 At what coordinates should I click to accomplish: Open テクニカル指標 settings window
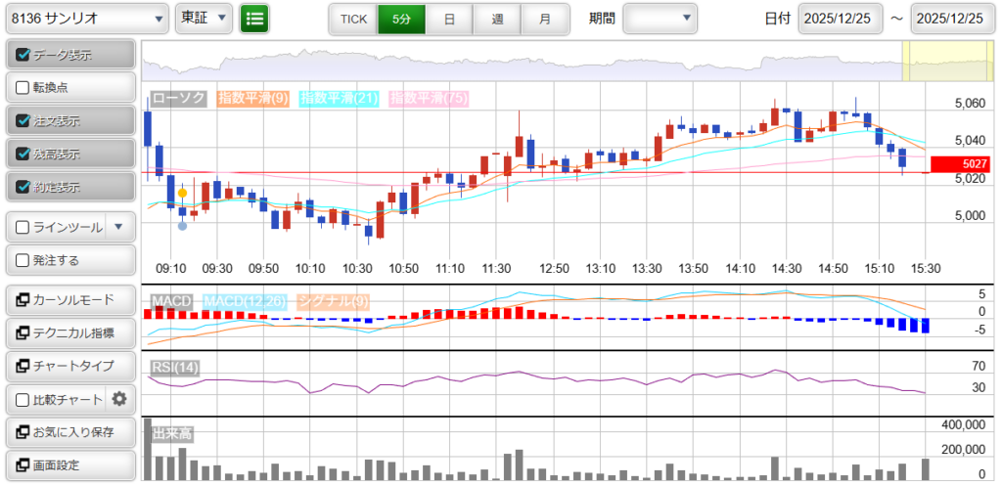[68, 333]
